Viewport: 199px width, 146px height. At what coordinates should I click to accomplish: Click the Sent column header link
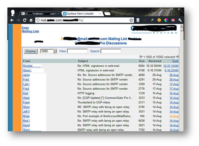[x=175, y=61]
